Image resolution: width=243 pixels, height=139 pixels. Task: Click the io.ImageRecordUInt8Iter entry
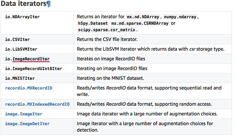point(33,69)
